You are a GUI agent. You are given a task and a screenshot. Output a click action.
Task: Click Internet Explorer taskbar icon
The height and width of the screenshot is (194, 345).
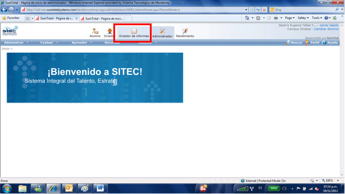click(53, 188)
